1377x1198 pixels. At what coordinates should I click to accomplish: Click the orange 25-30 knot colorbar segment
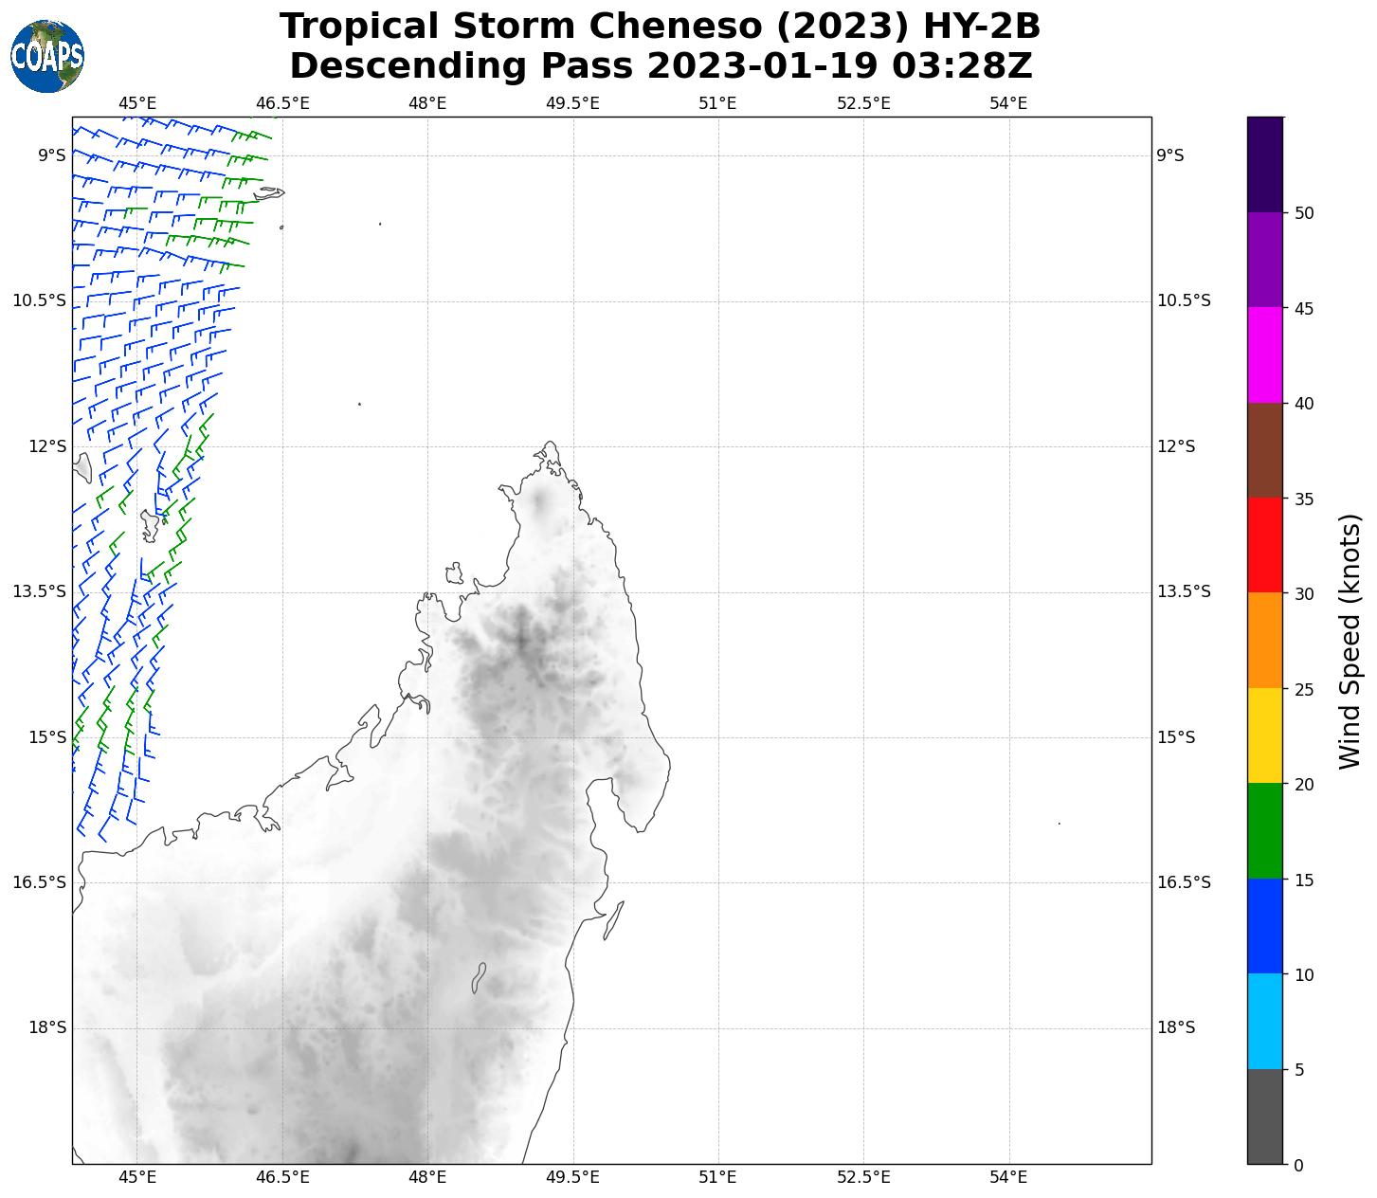point(1264,640)
